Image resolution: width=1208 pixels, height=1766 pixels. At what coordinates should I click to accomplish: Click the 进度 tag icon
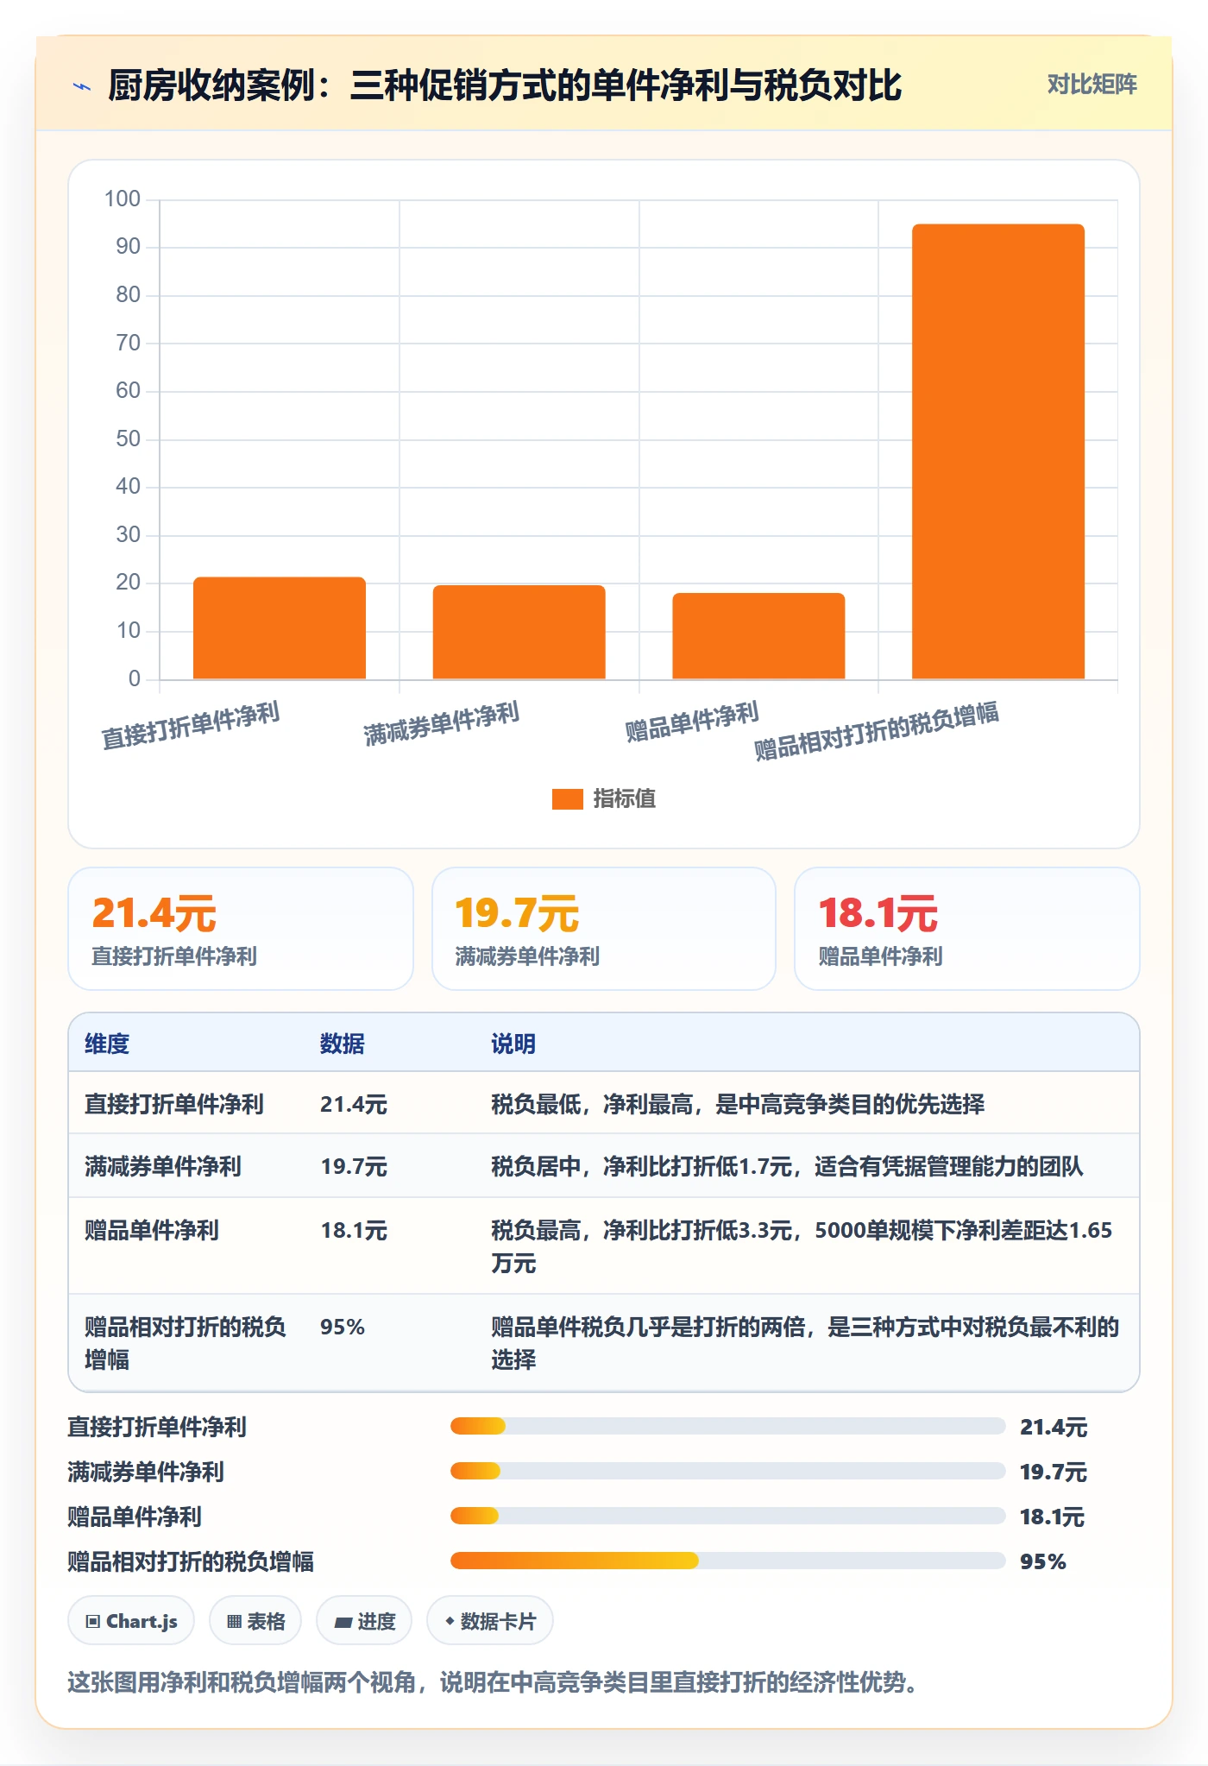point(343,1623)
